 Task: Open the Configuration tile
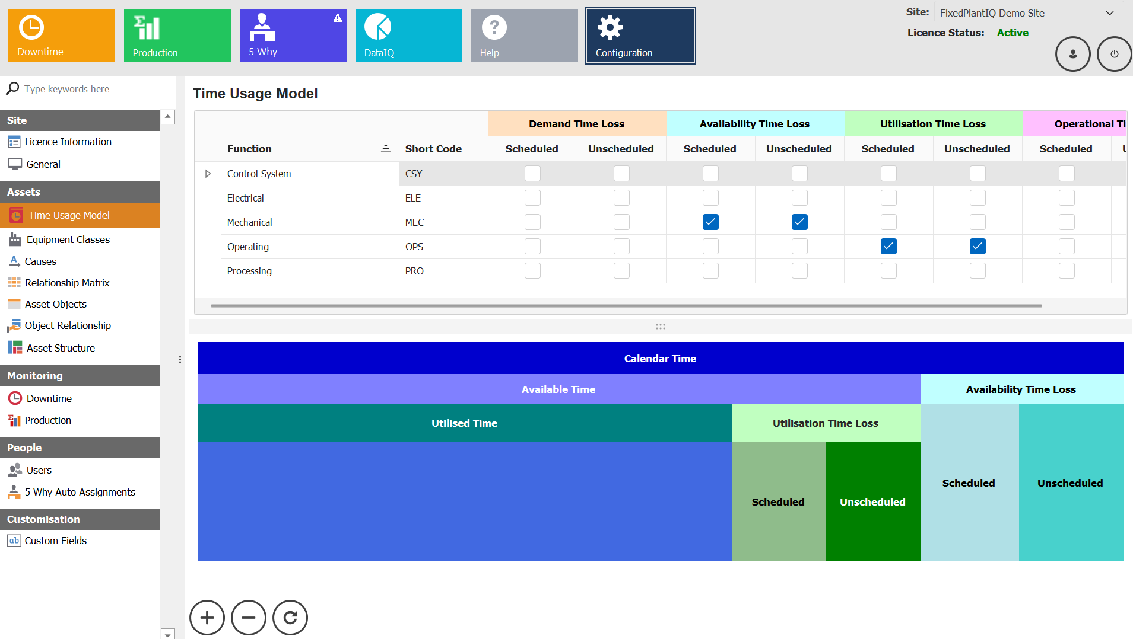640,36
